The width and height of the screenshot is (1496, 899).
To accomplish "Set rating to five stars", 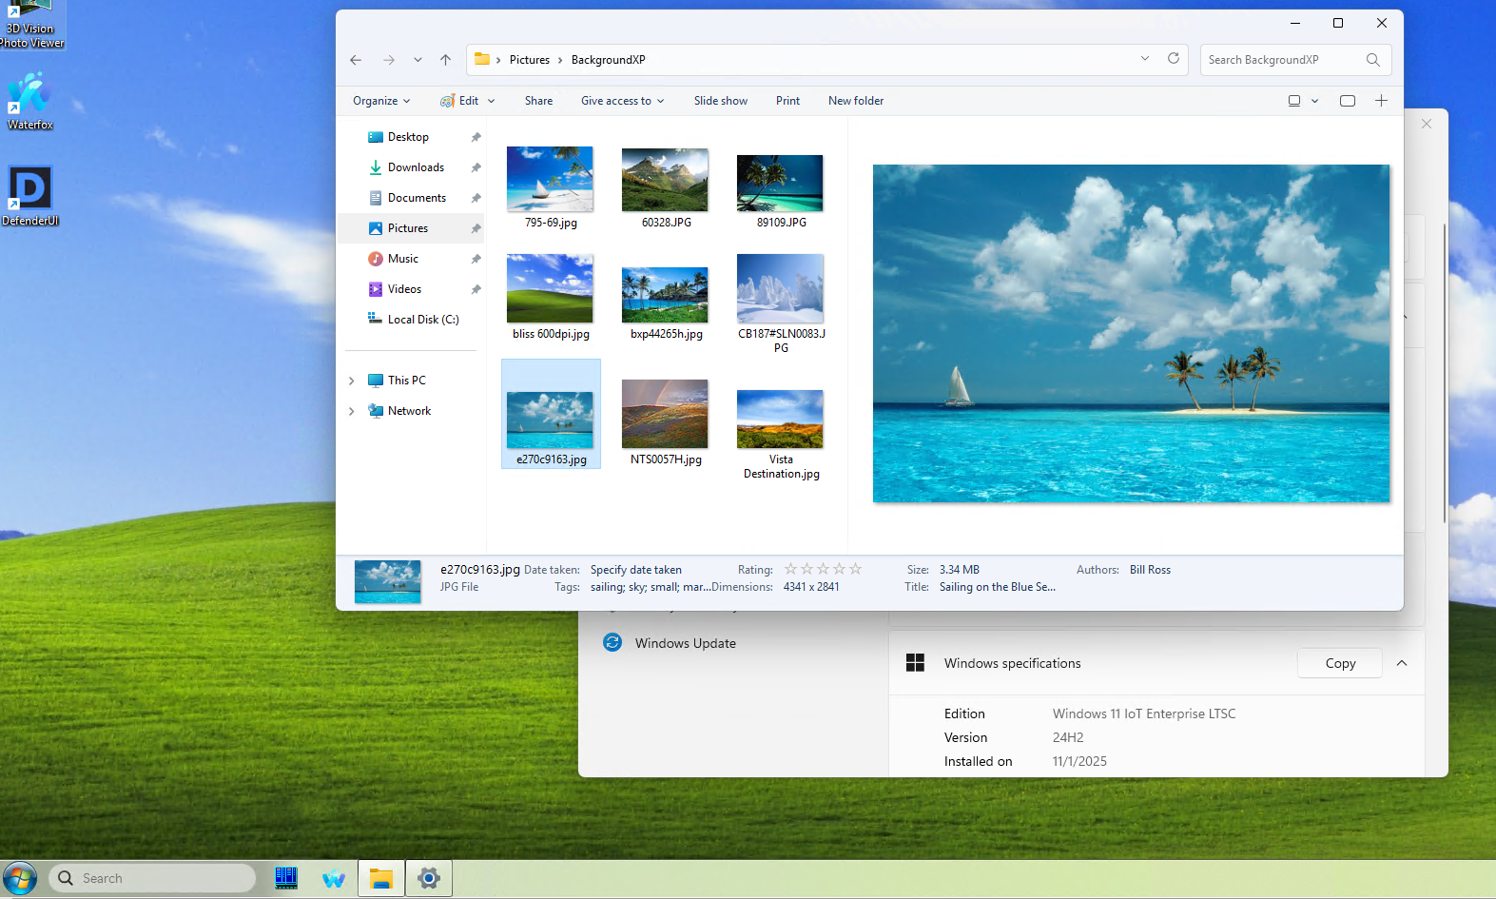I will coord(855,569).
